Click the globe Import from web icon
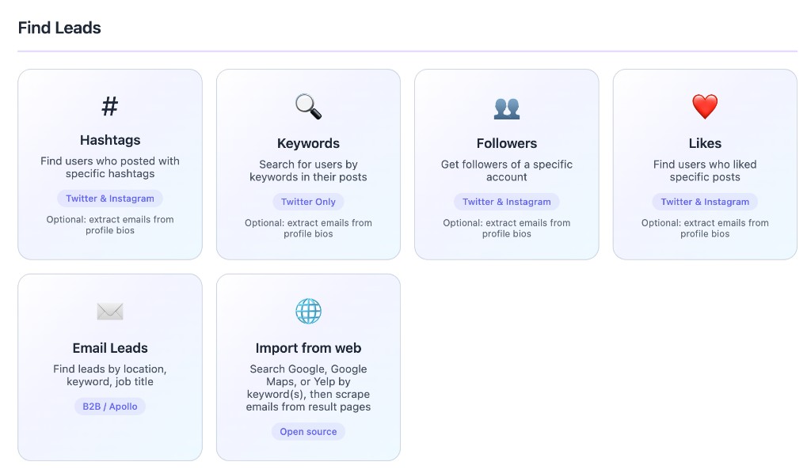The width and height of the screenshot is (811, 473). pyautogui.click(x=308, y=312)
